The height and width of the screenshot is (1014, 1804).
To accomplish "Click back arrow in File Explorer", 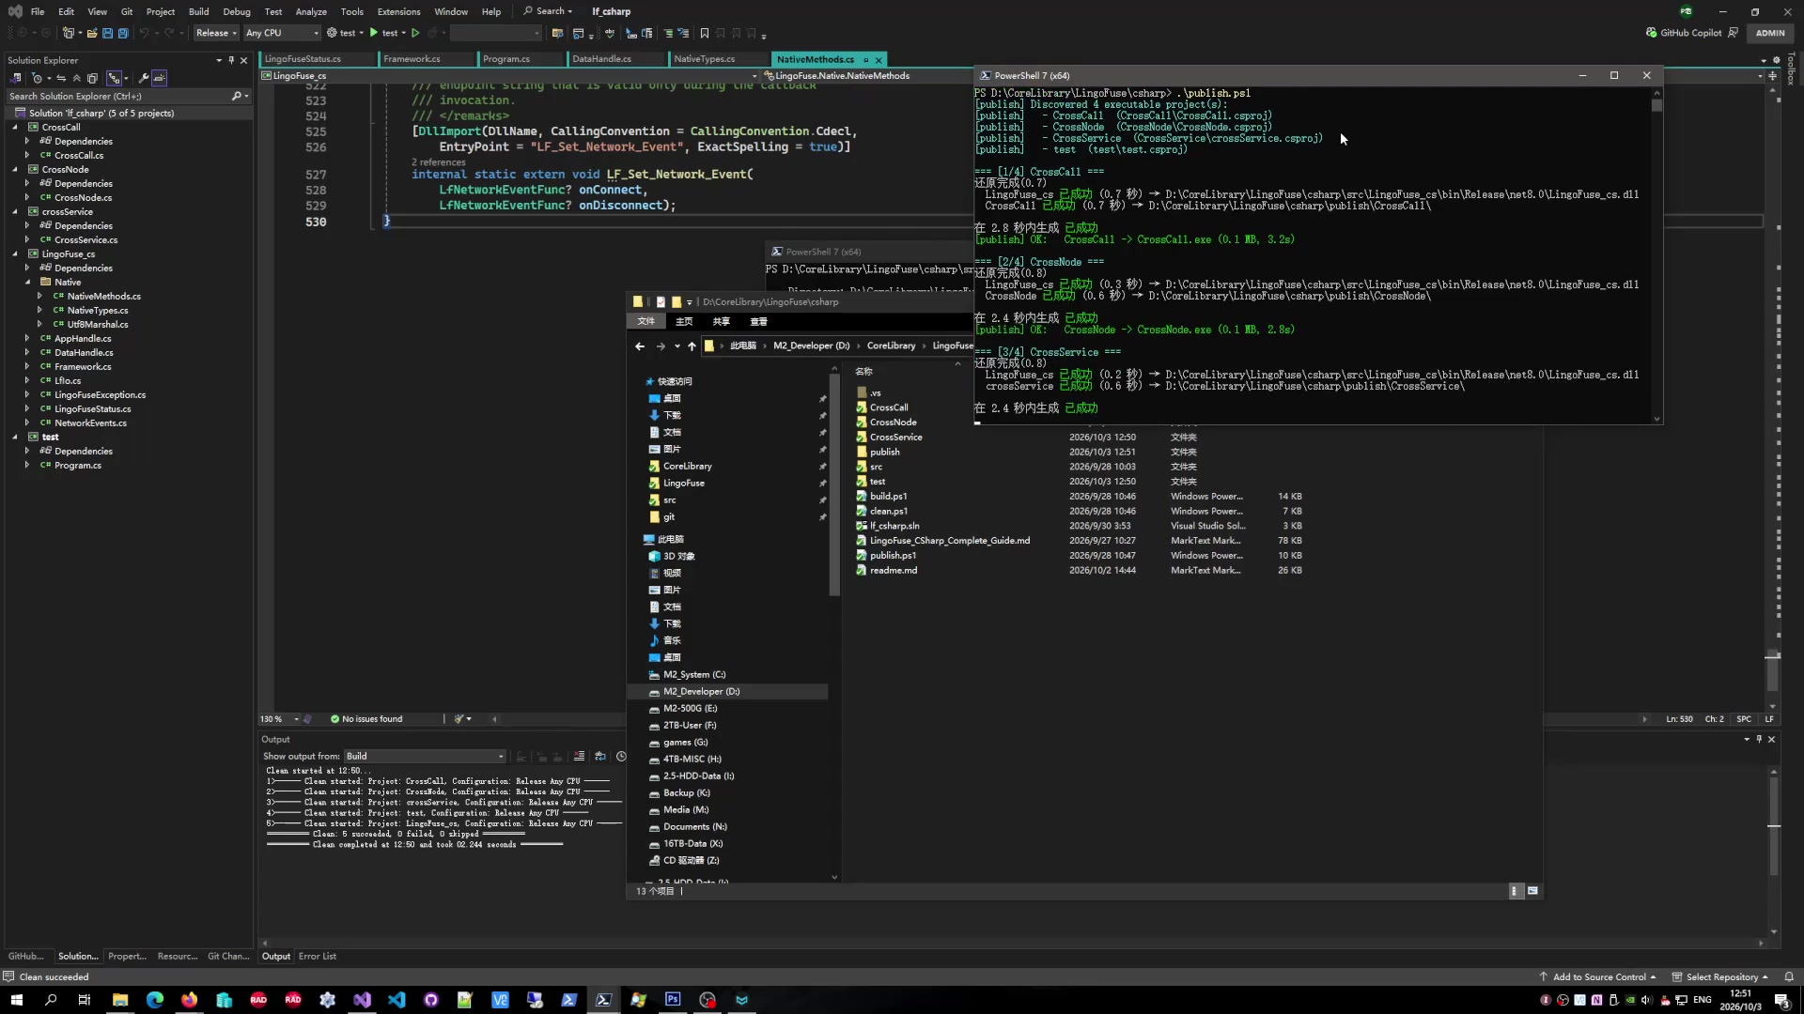I will (640, 346).
